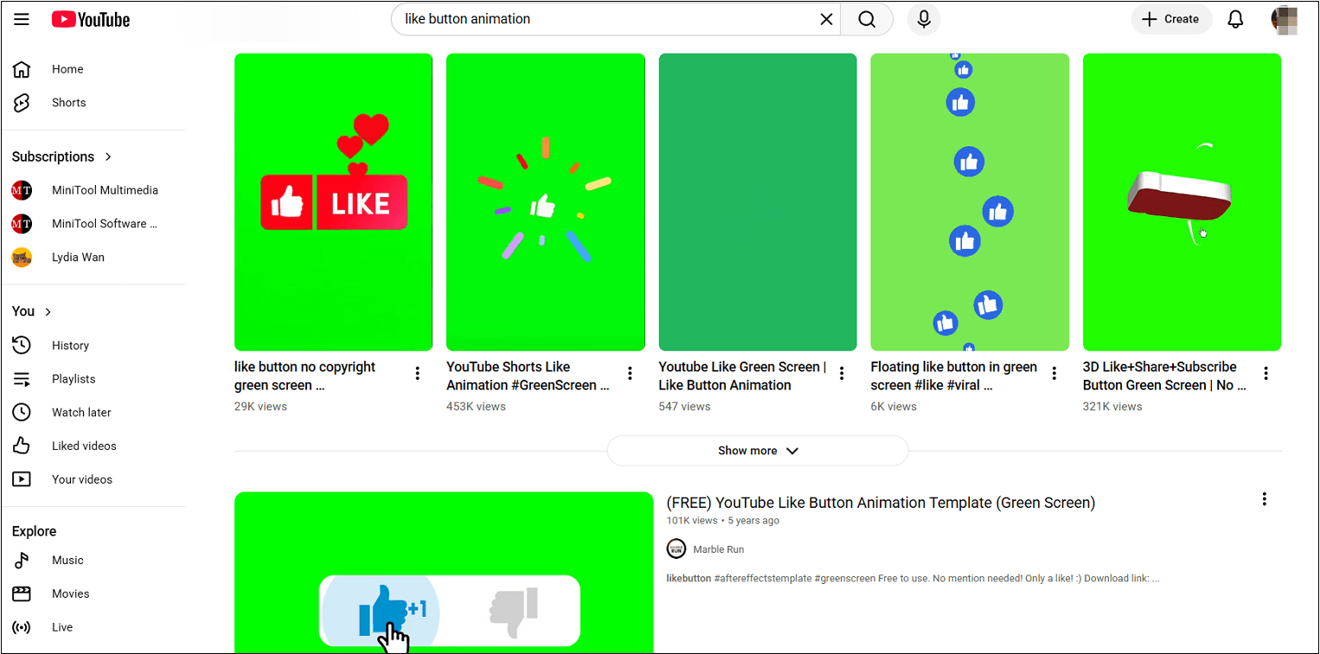
Task: Toggle the sidebar with the hamburger menu
Action: click(22, 19)
